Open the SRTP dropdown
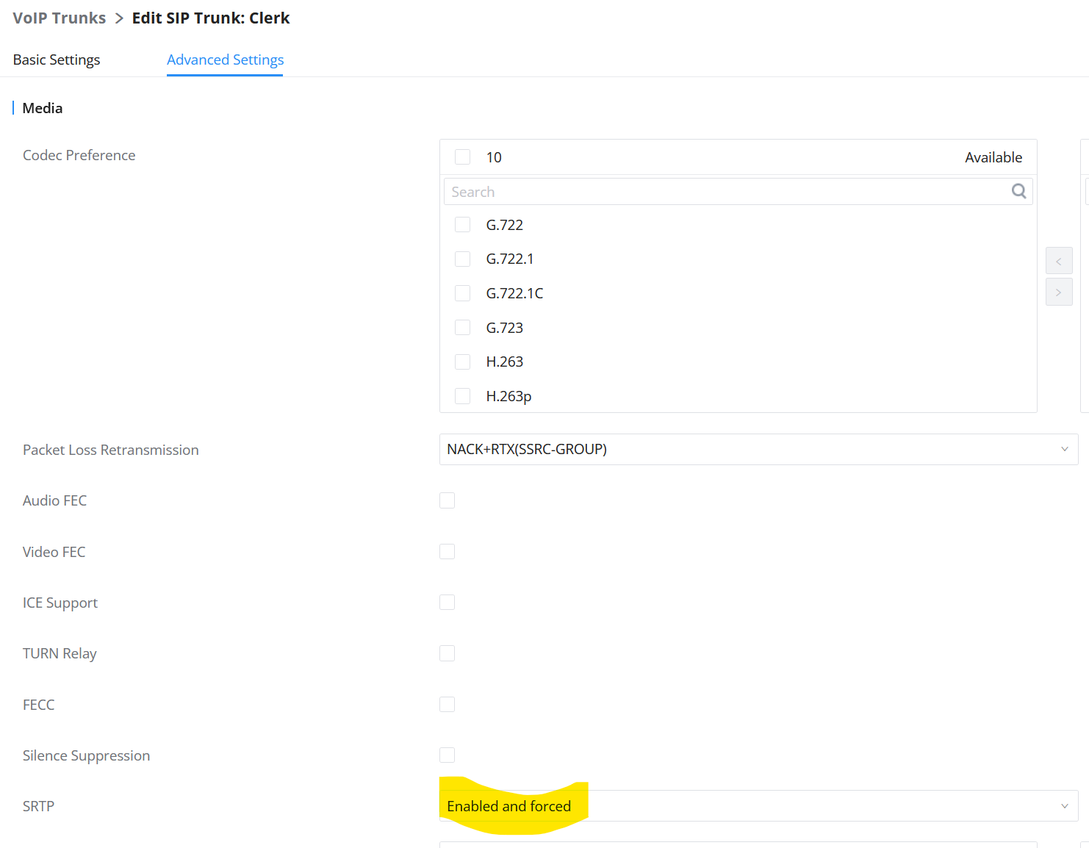The height and width of the screenshot is (848, 1089). 758,806
